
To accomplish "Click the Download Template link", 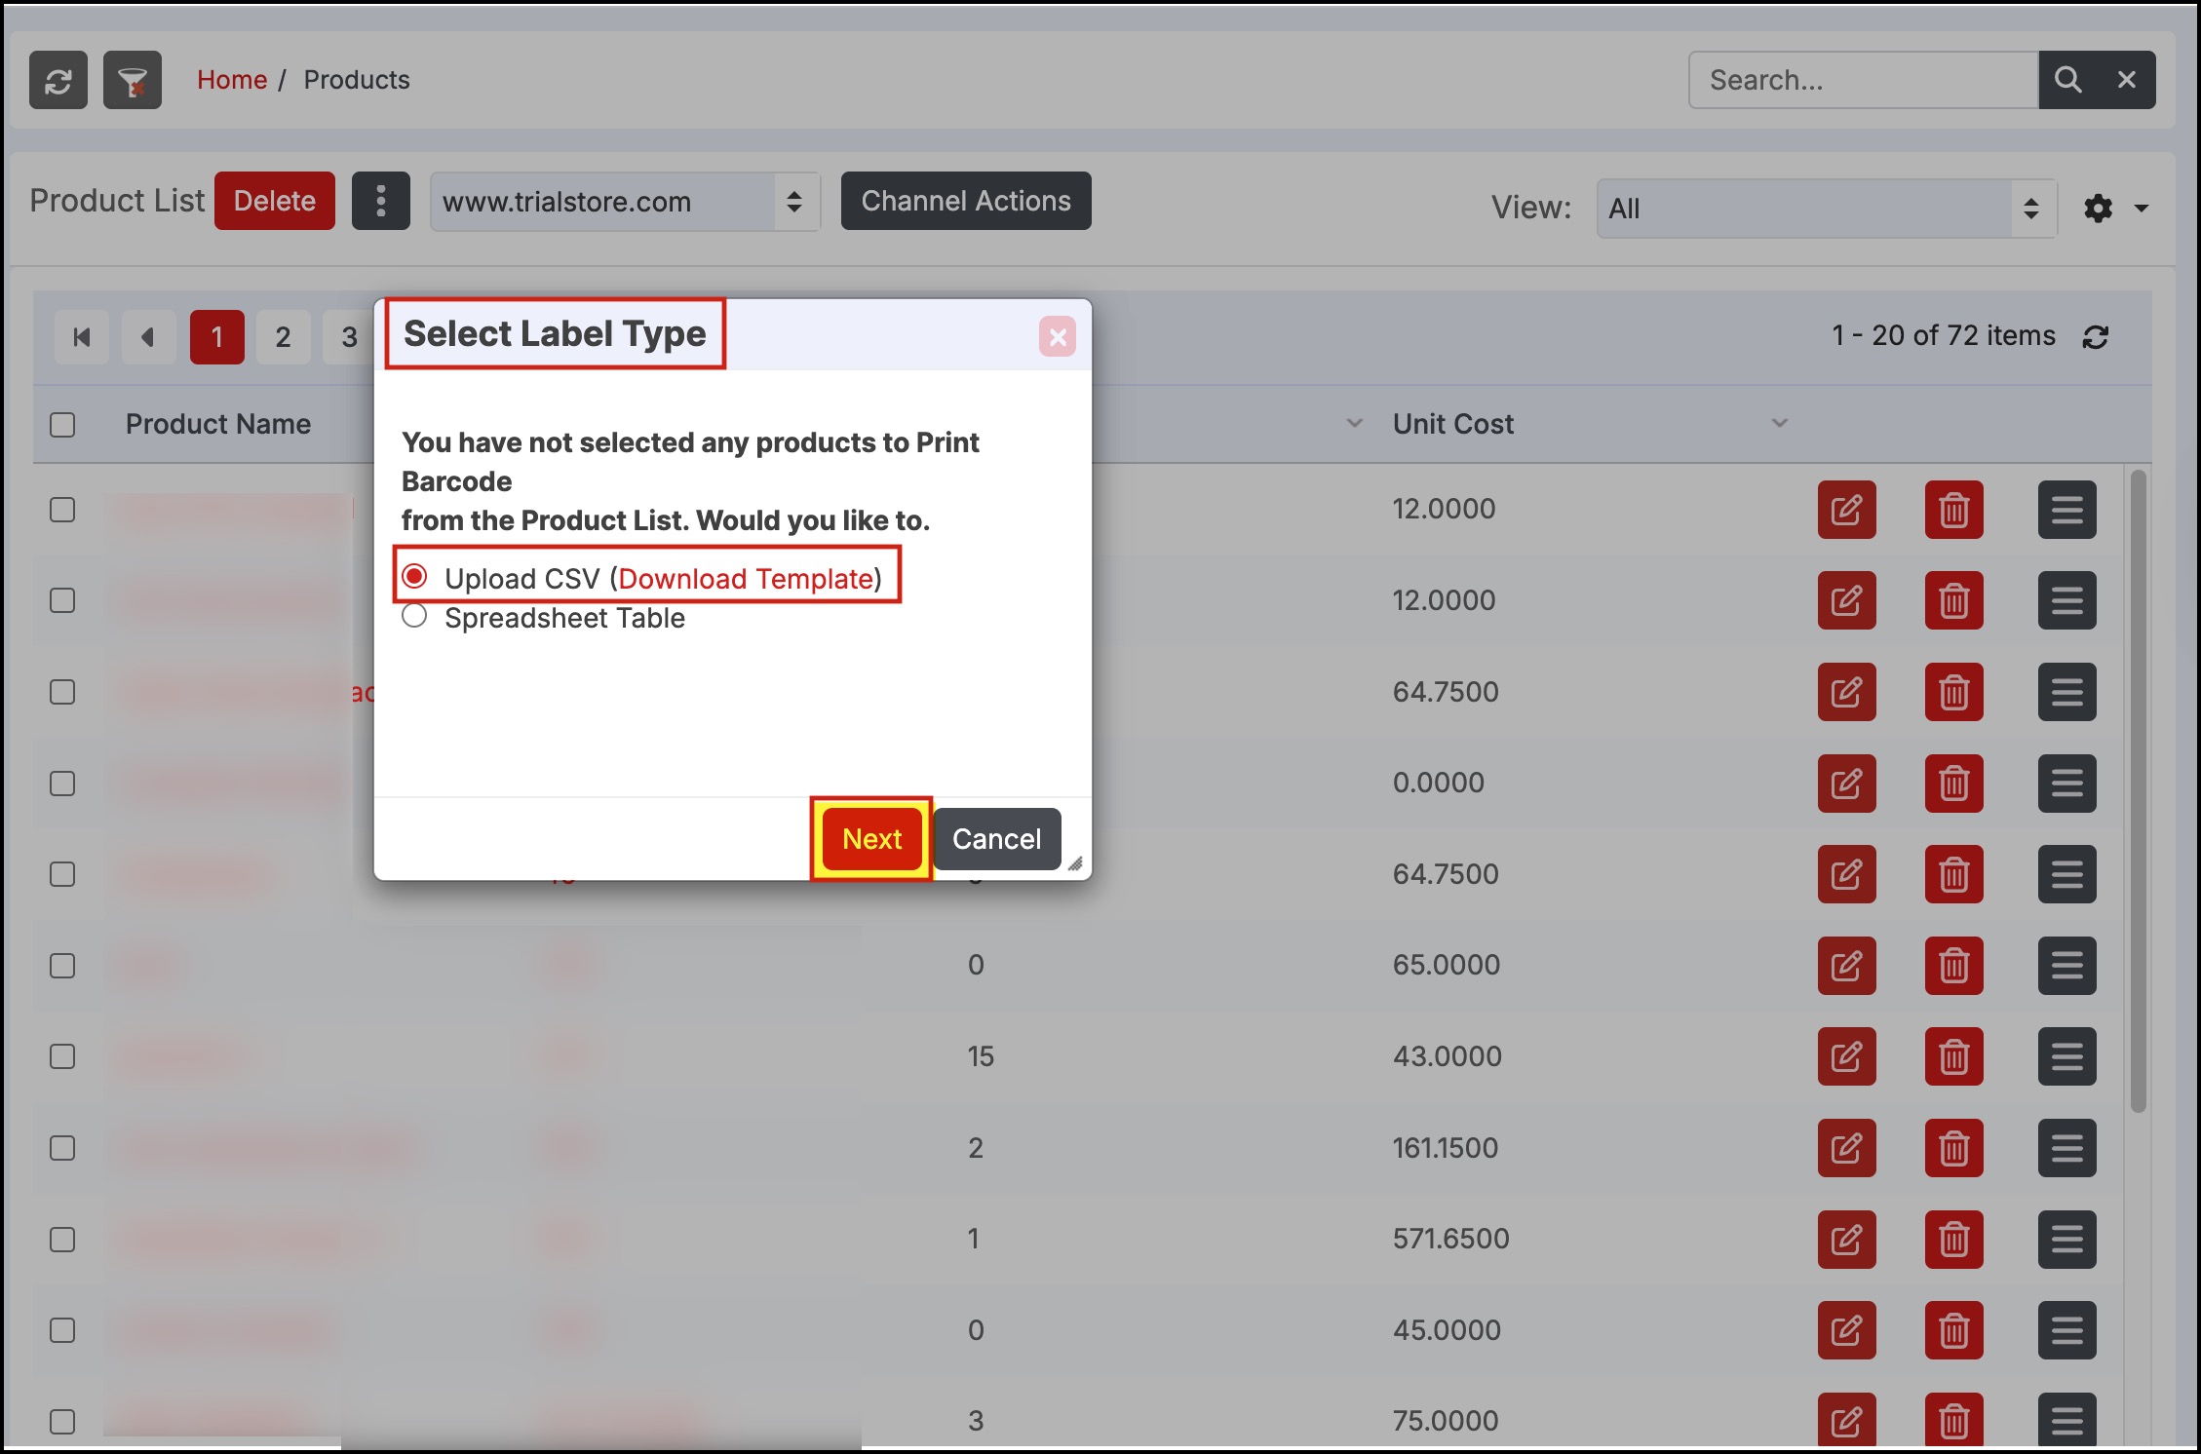I will tap(746, 579).
